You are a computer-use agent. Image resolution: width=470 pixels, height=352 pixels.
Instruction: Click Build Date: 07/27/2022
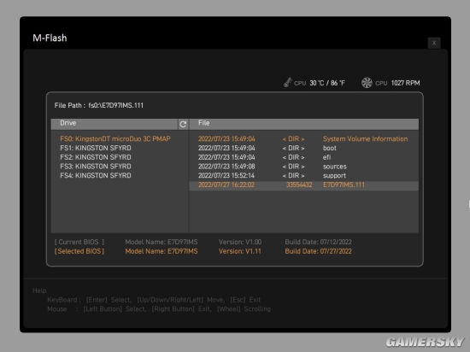(319, 251)
